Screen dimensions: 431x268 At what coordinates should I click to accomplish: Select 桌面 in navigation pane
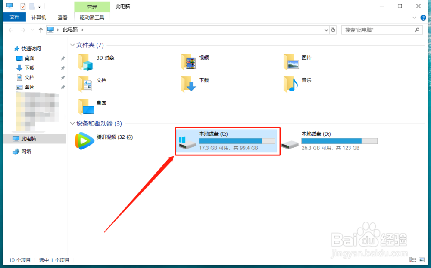click(29, 58)
